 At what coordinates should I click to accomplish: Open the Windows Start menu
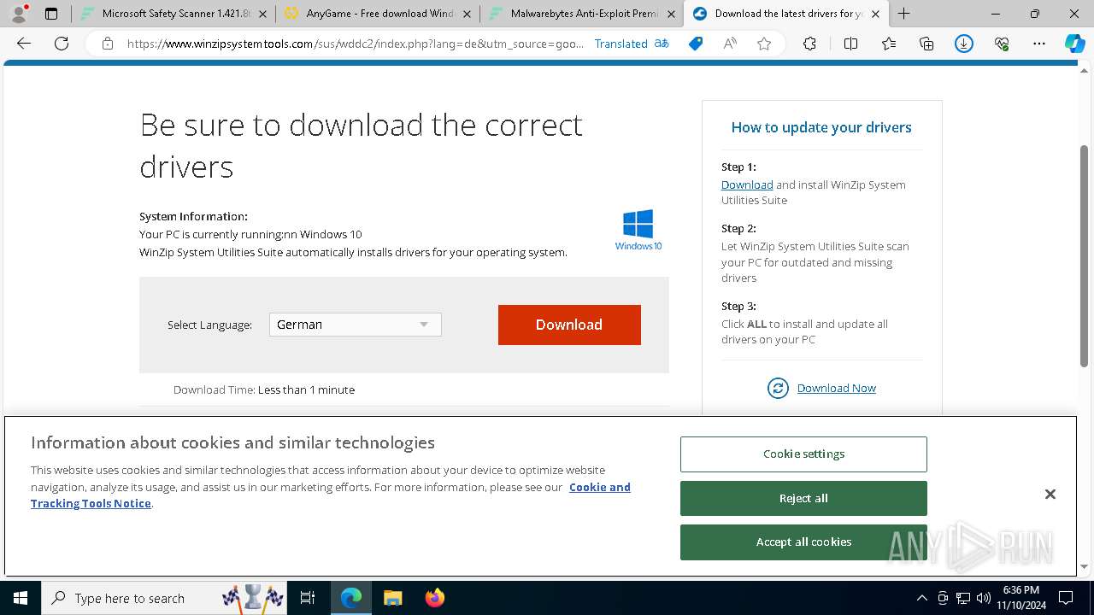pos(21,598)
